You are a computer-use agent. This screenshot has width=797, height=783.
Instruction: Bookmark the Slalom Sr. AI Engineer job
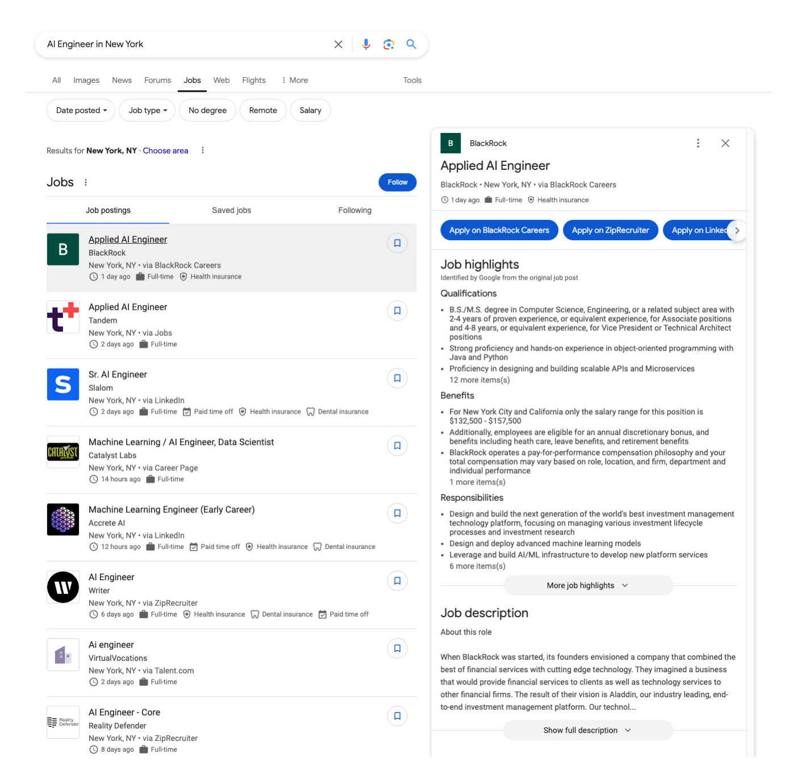(398, 378)
